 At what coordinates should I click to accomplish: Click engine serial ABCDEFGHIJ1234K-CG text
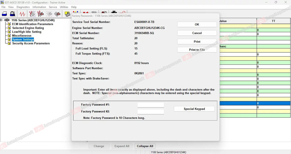pos(149,28)
